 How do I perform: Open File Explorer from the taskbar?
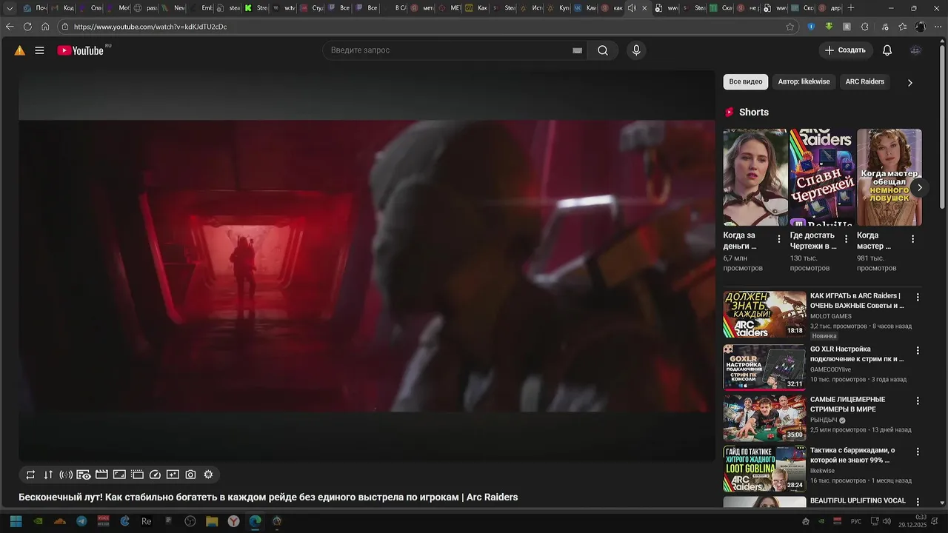212,521
